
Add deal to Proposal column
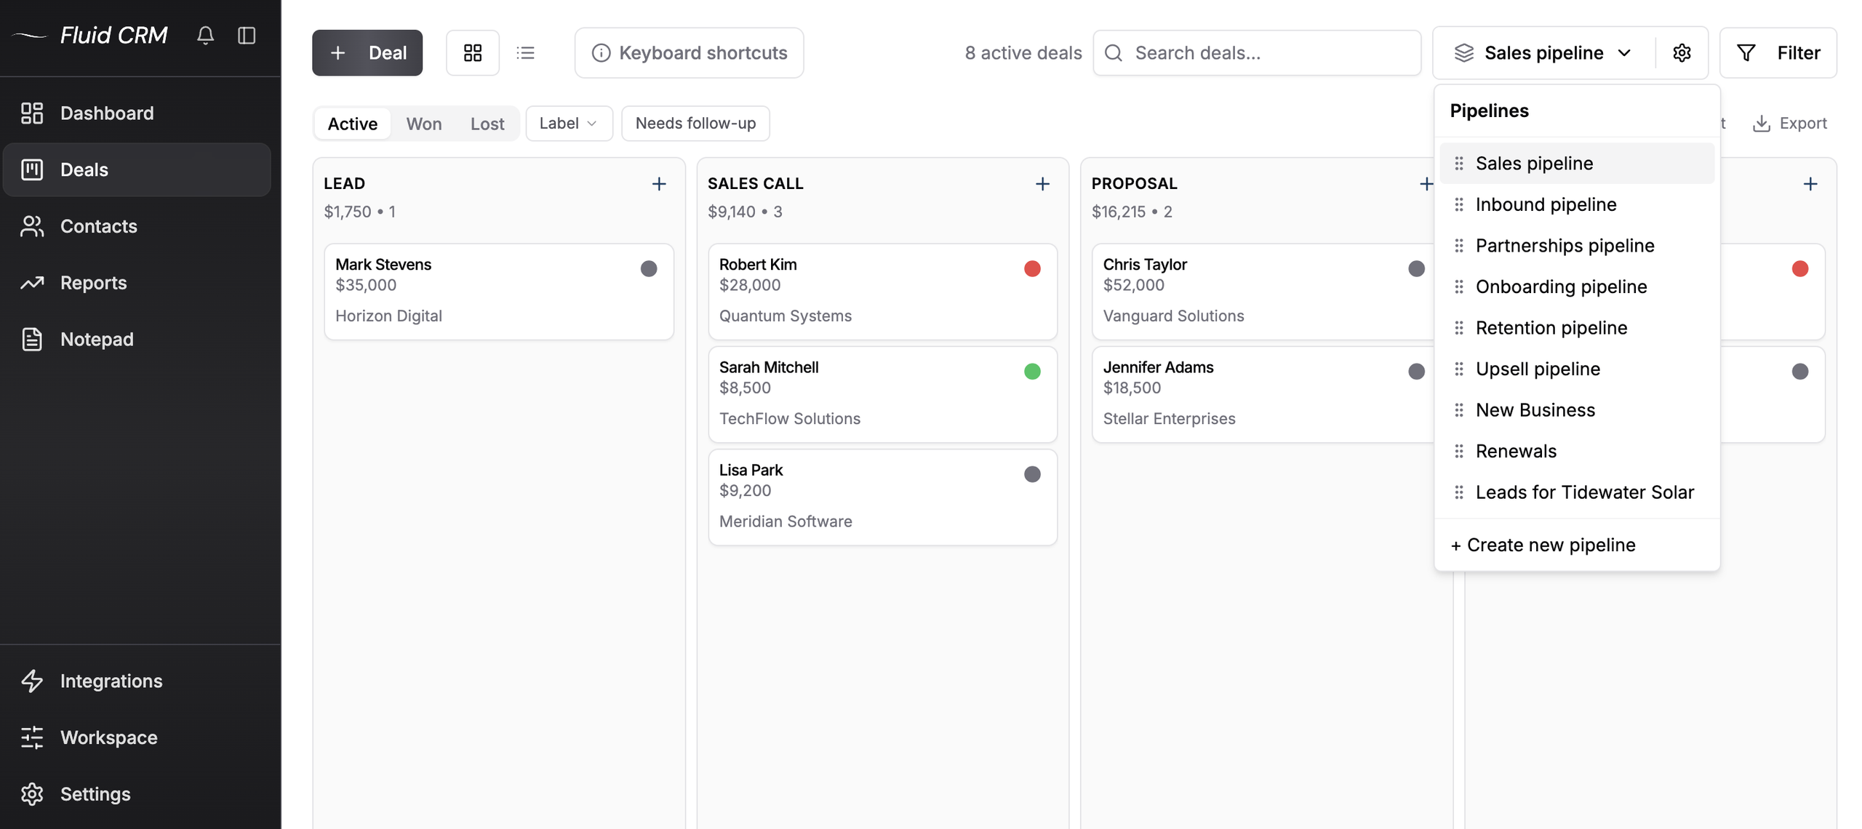pos(1425,184)
